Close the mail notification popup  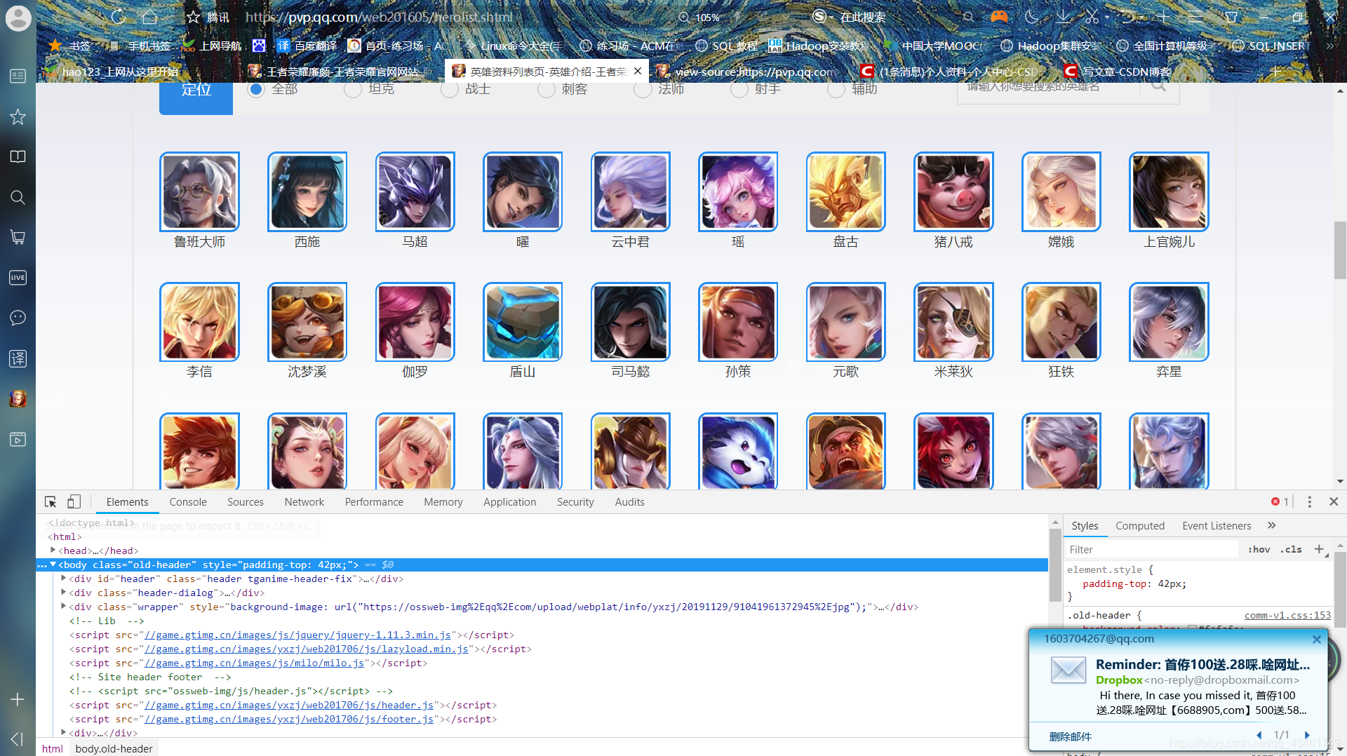[1317, 639]
